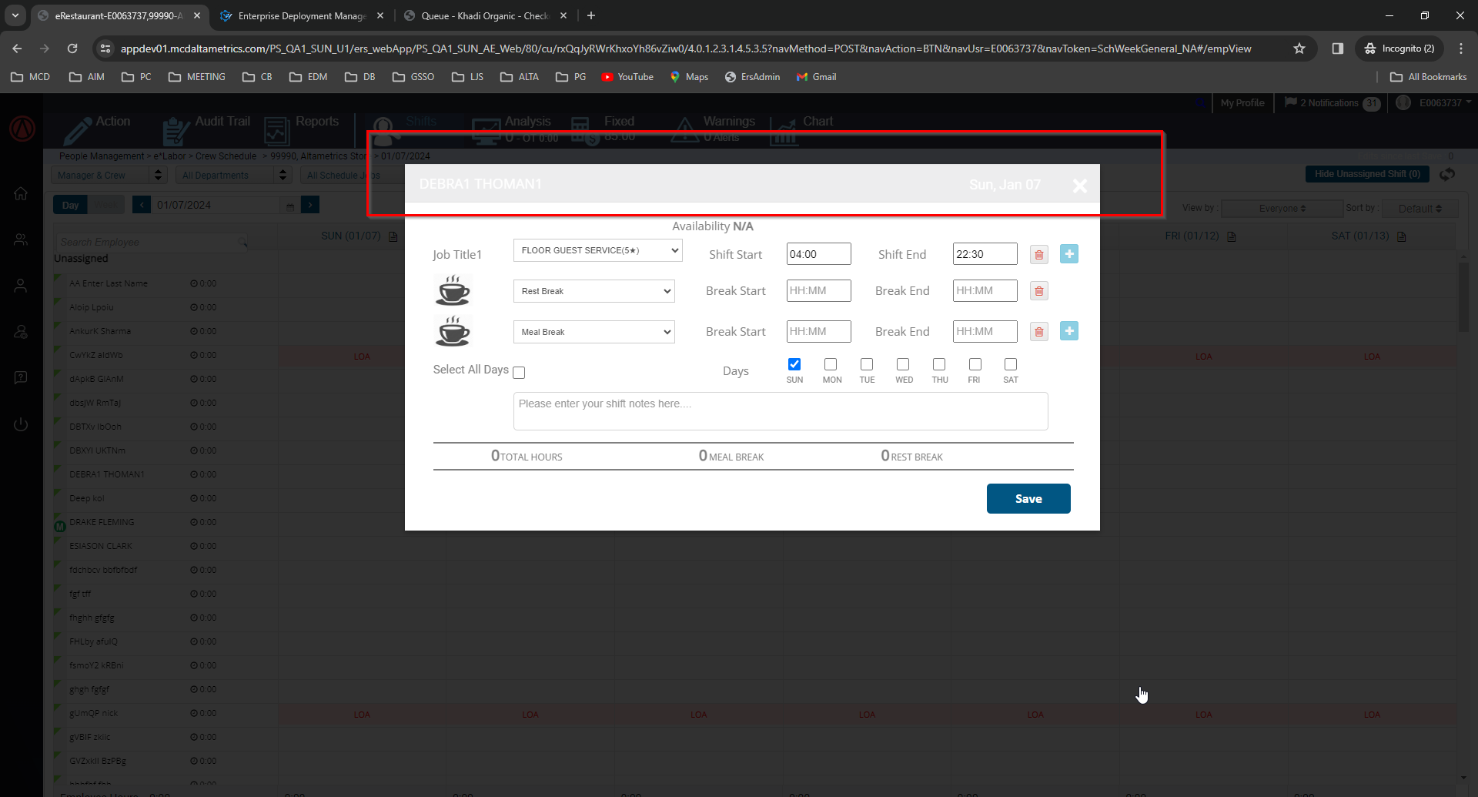The height and width of the screenshot is (797, 1478).
Task: Open the browser side panel icon
Action: click(x=1338, y=49)
